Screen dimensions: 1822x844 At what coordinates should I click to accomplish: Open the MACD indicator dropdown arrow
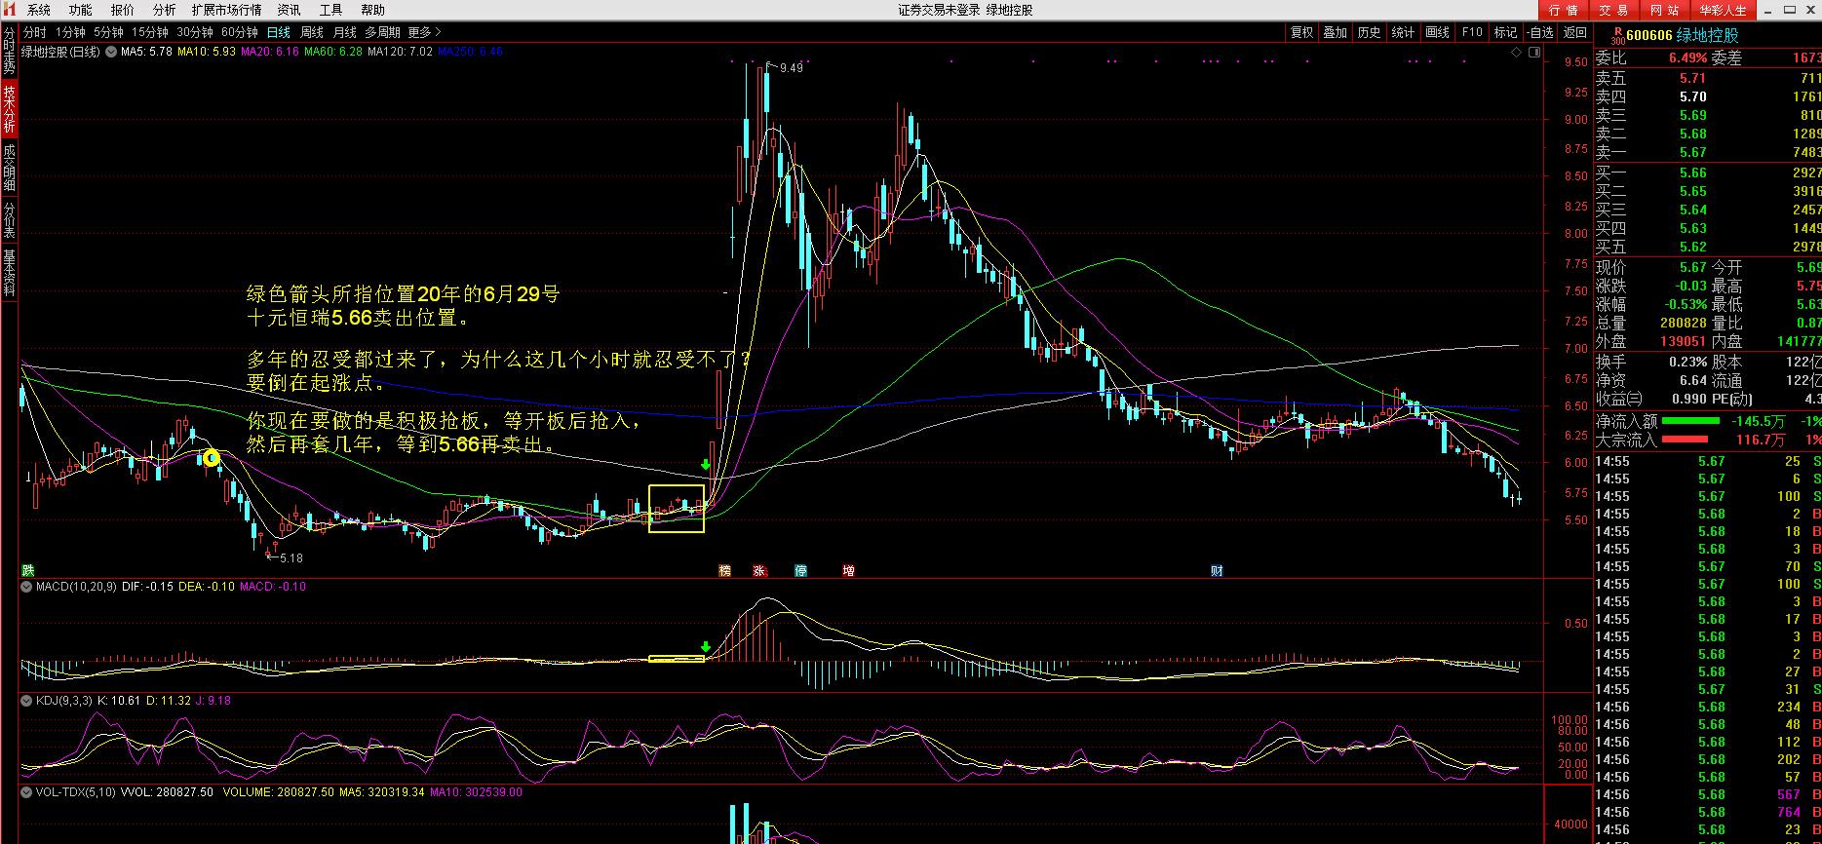click(27, 587)
